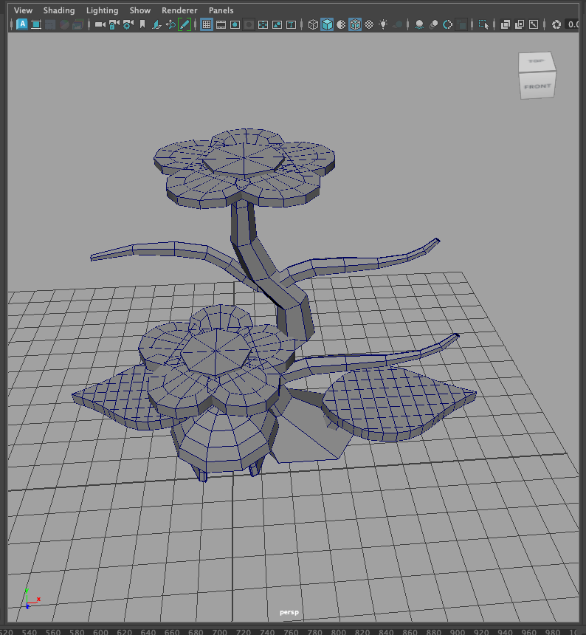Toggle the 2D pan/zoom icon
The height and width of the screenshot is (635, 586).
tap(170, 24)
